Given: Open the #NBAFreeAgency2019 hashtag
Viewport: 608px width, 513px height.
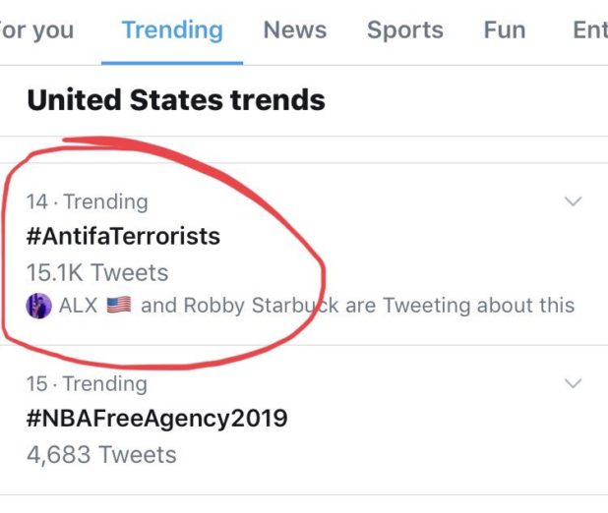Looking at the screenshot, I should [156, 419].
